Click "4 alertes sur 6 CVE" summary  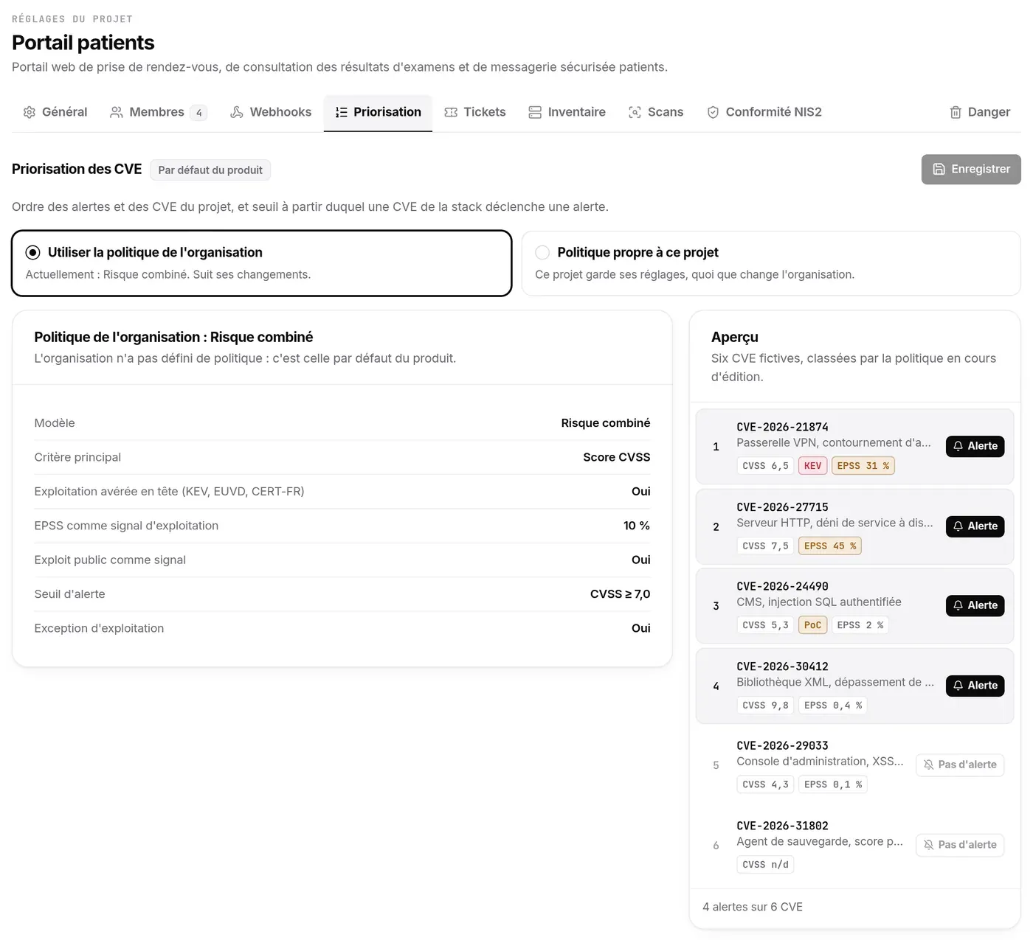point(753,907)
